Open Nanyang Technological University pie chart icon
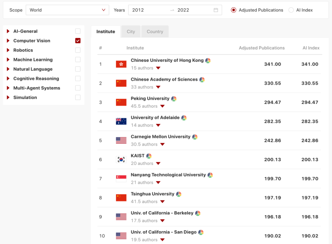Screen dimensions: 332x244 click(210, 175)
